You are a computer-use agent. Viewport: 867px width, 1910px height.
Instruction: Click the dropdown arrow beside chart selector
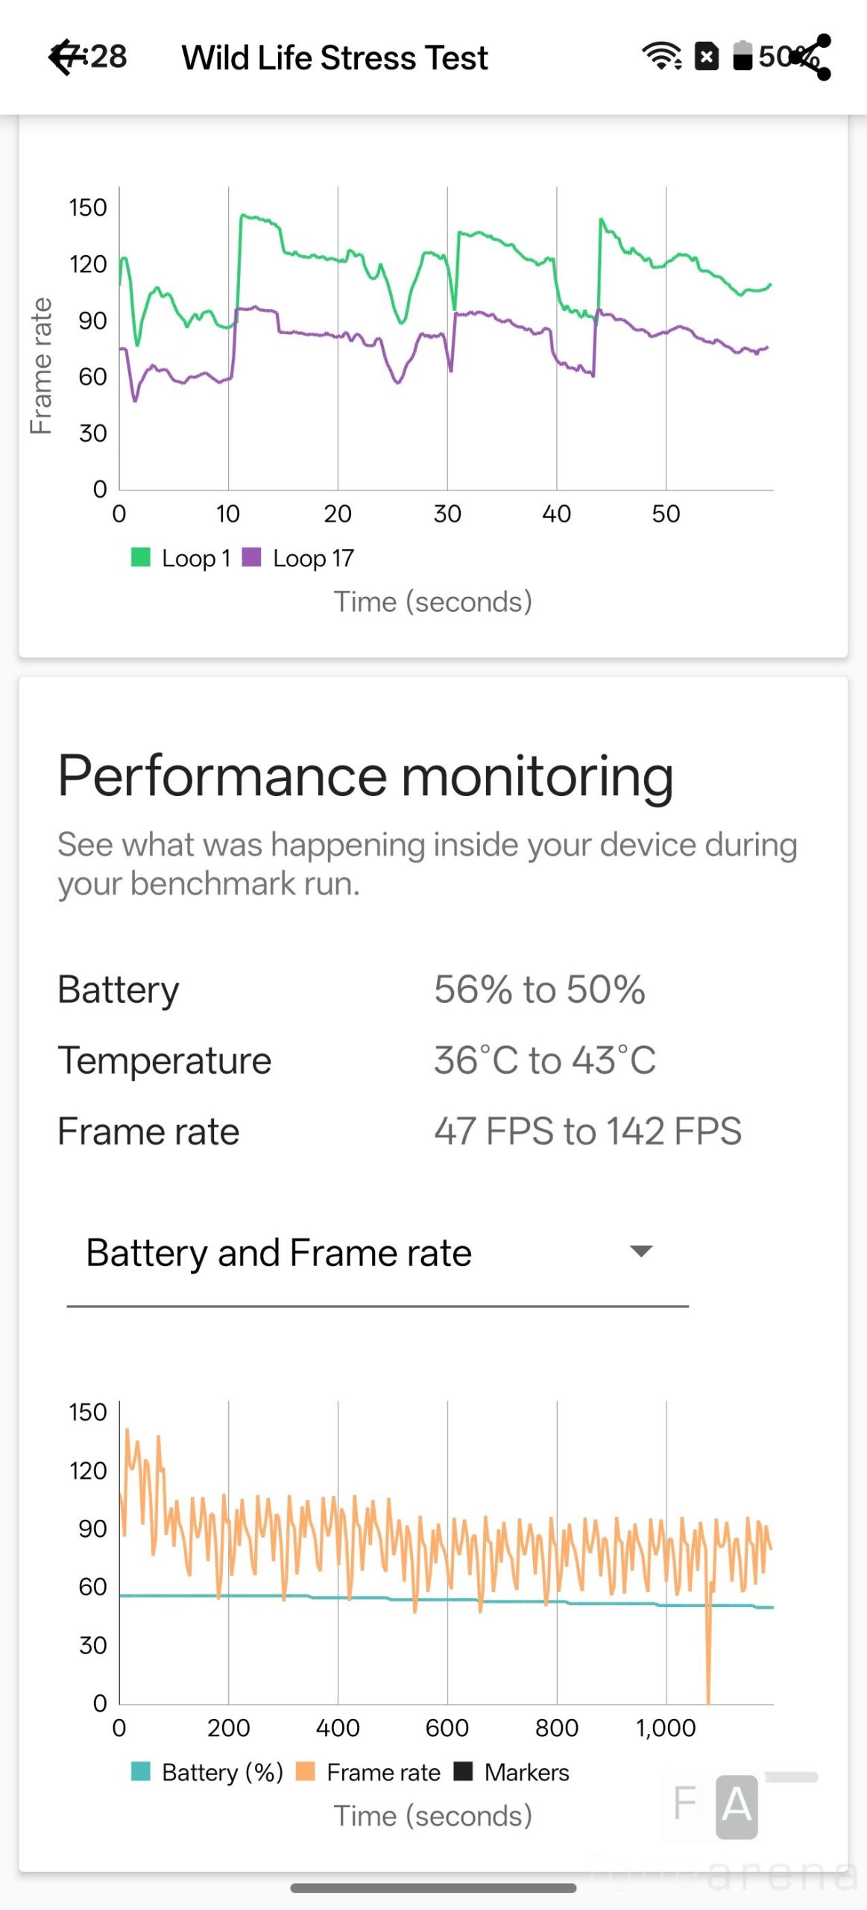point(641,1251)
